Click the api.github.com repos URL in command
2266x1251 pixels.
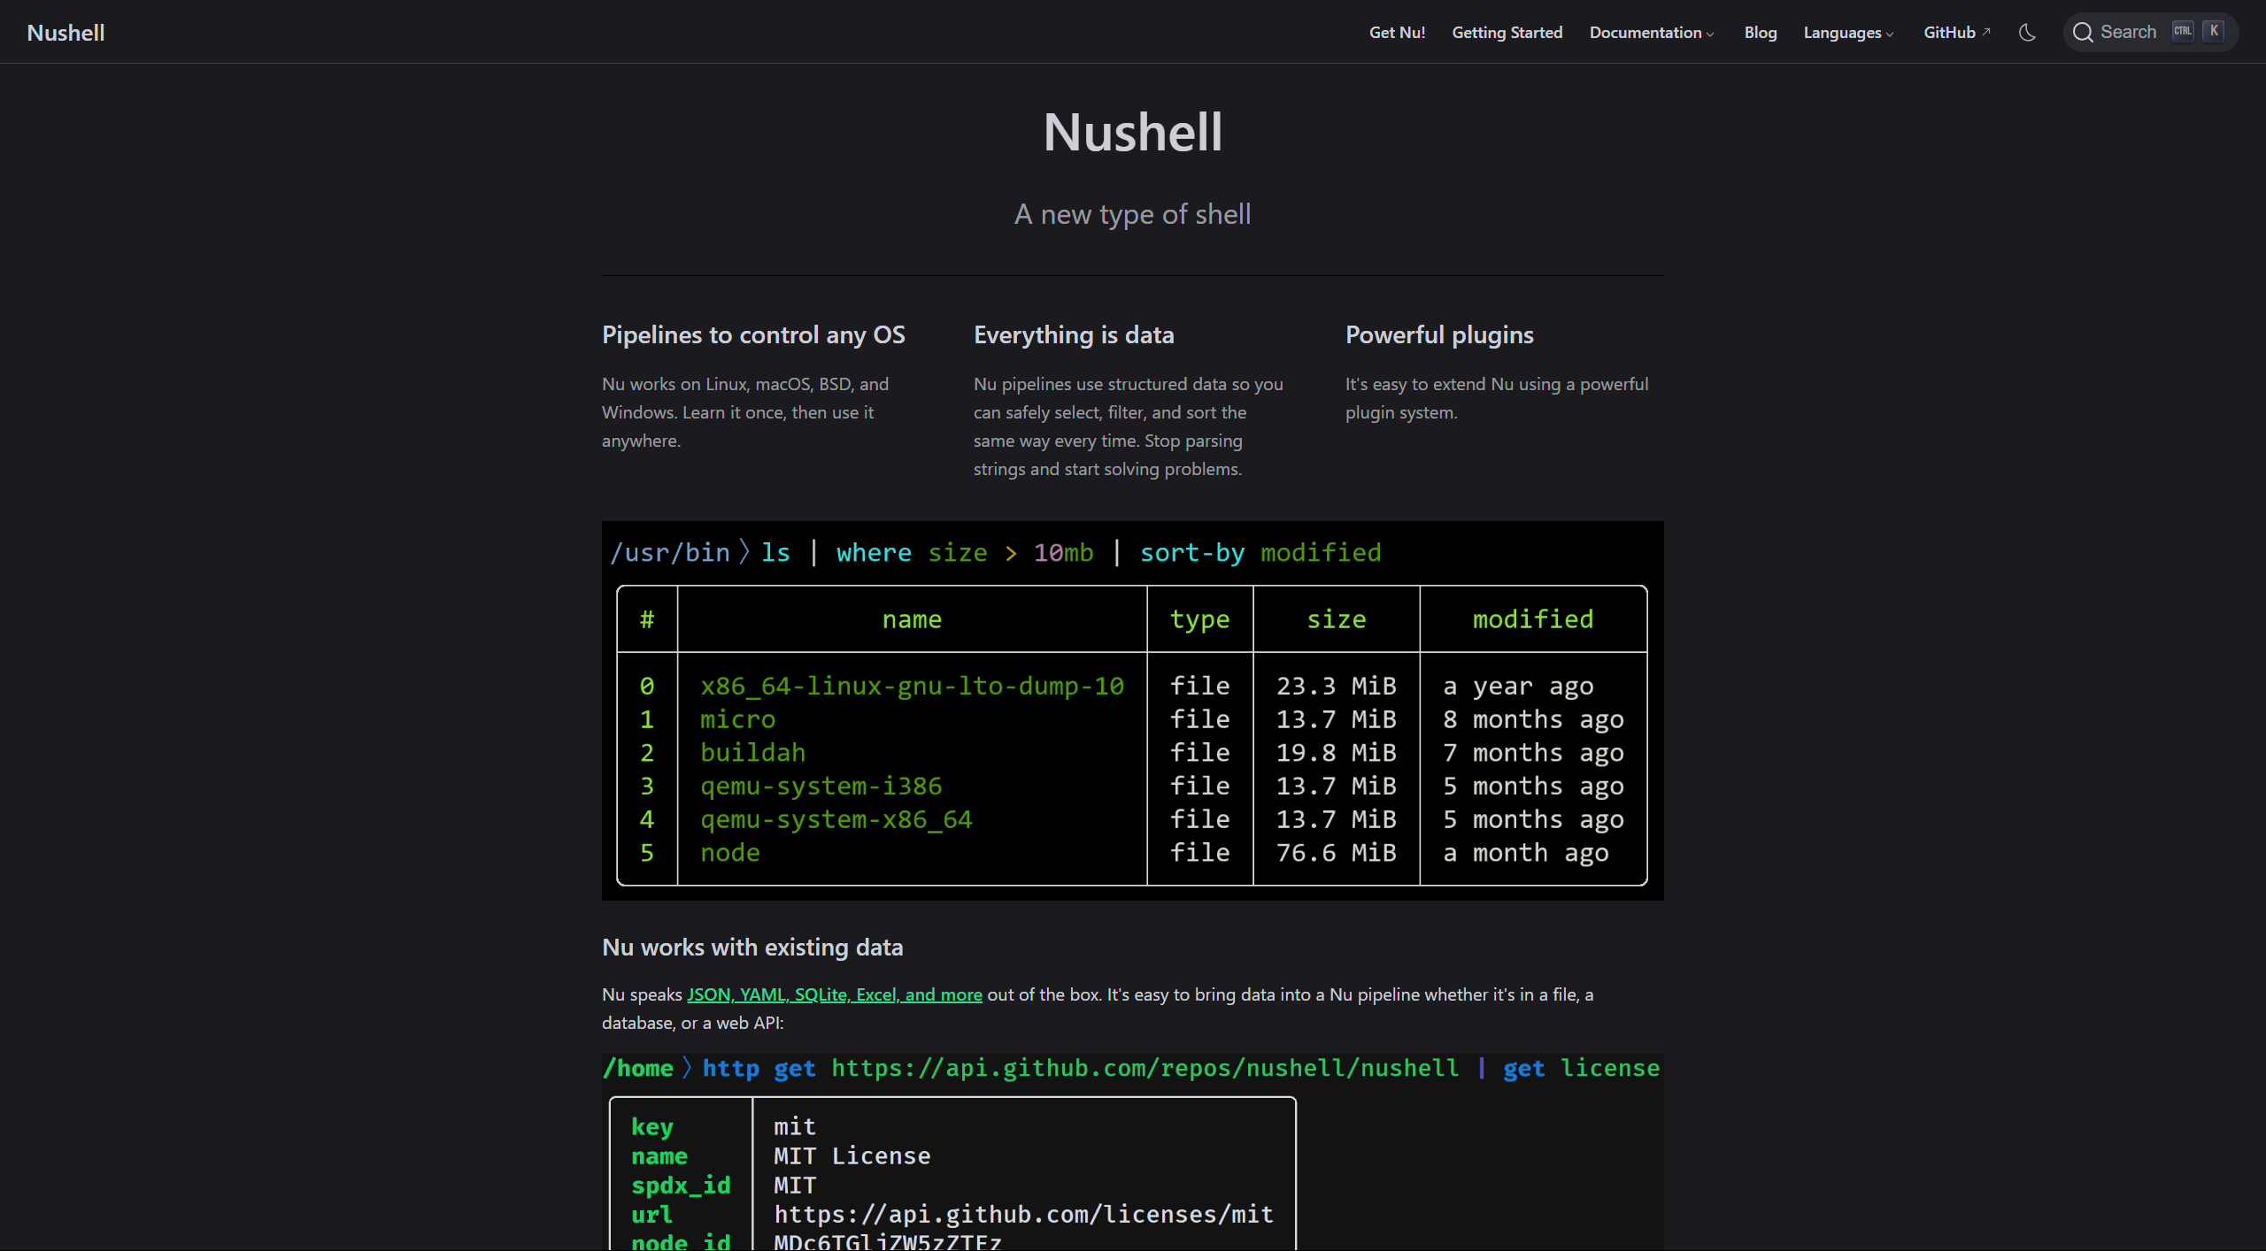(x=1145, y=1069)
